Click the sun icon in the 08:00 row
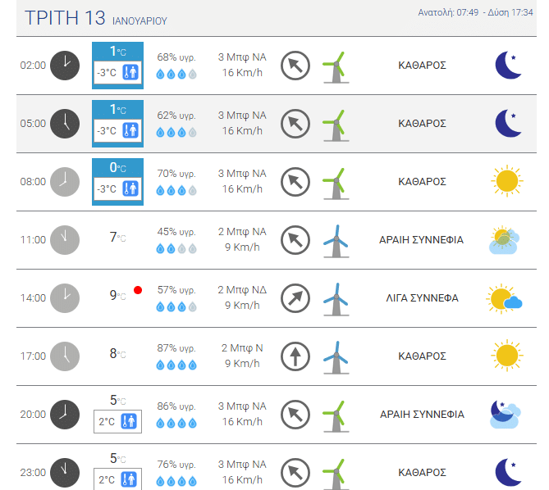The width and height of the screenshot is (549, 490). coord(506,181)
